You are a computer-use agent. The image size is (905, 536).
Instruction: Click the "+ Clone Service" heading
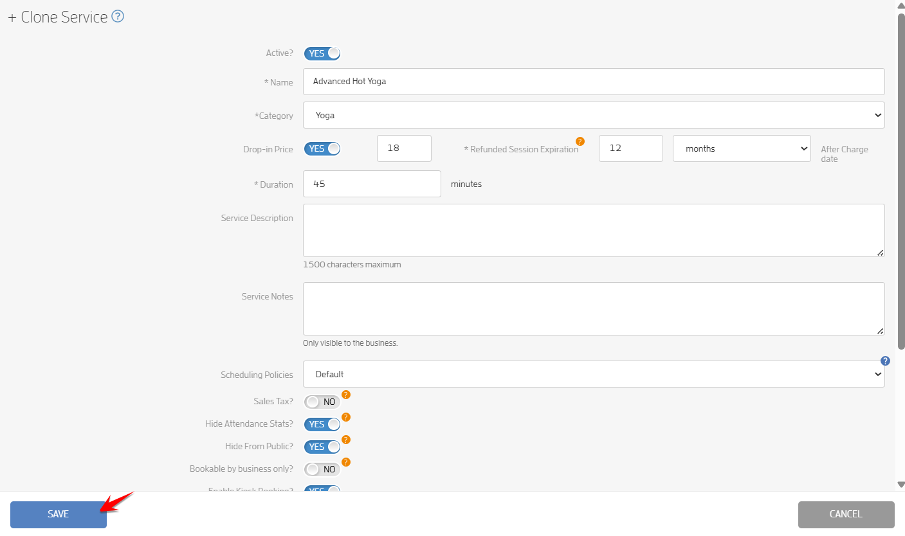tap(58, 17)
